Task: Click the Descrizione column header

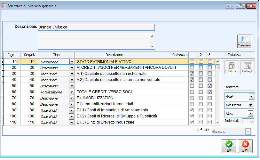Action: (x=114, y=55)
